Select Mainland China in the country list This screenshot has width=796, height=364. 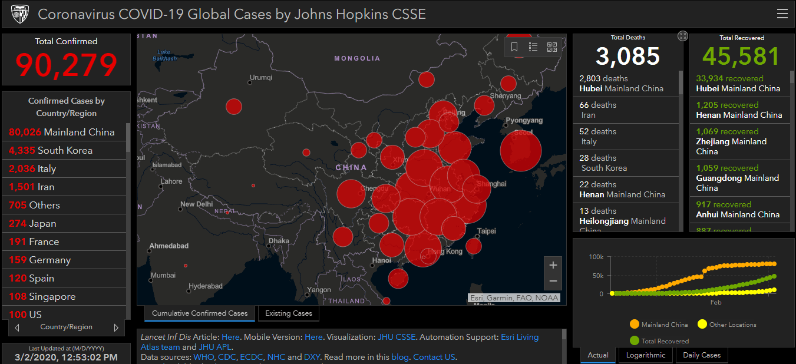[64, 133]
